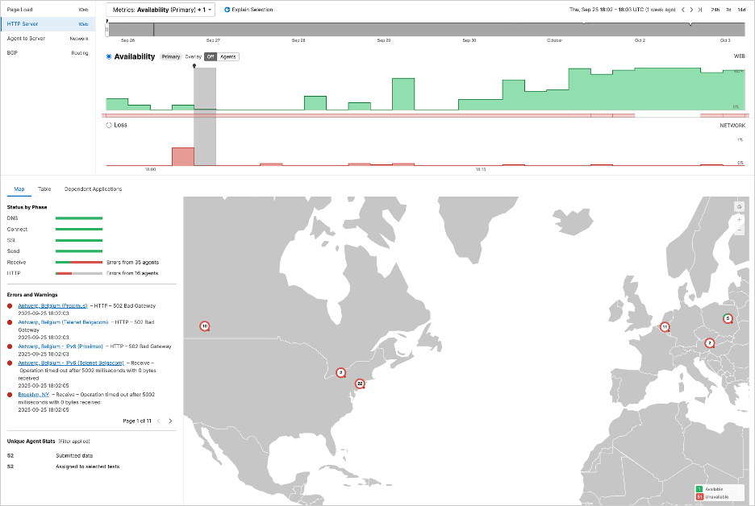Enable the Agents overlay toggle
The height and width of the screenshot is (506, 755).
(227, 56)
